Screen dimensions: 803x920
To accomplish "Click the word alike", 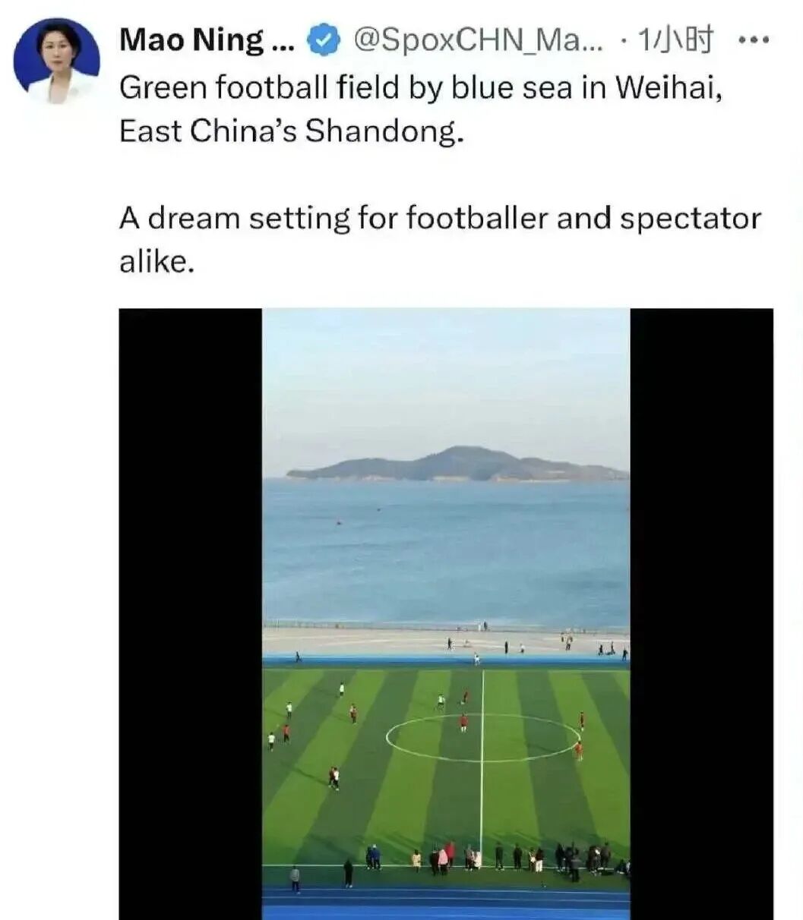I will pyautogui.click(x=156, y=262).
